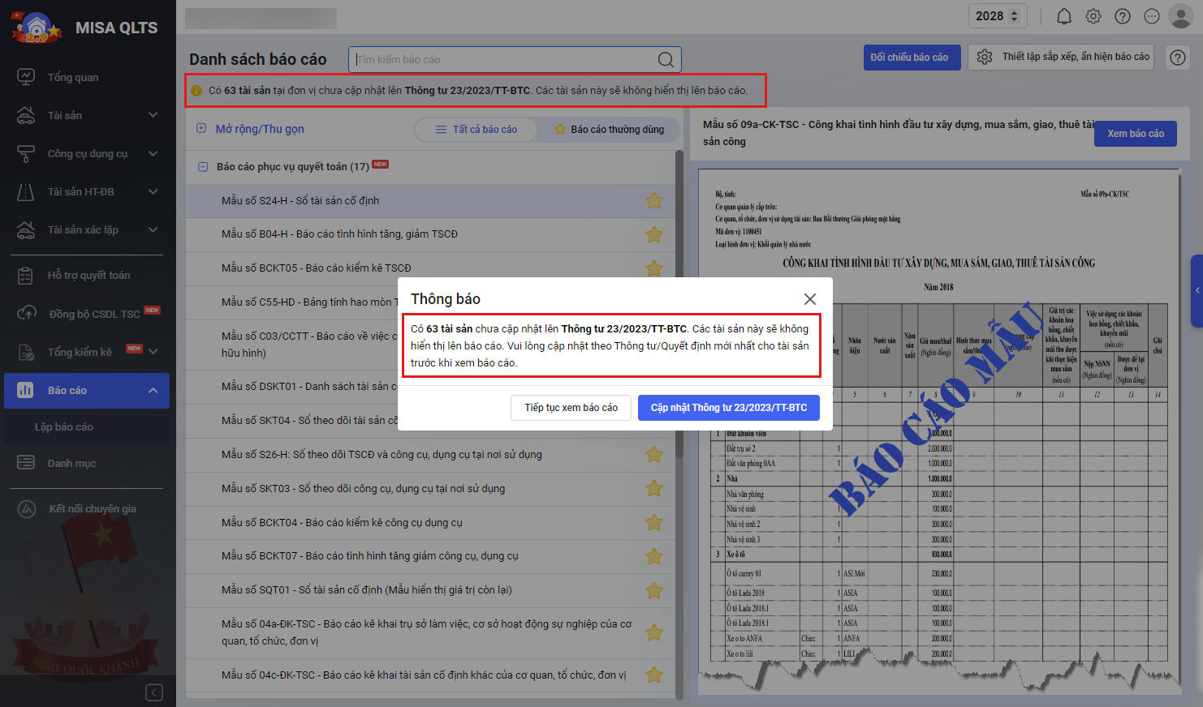
Task: Click the Tổng kiểm kê icon
Action: (26, 352)
